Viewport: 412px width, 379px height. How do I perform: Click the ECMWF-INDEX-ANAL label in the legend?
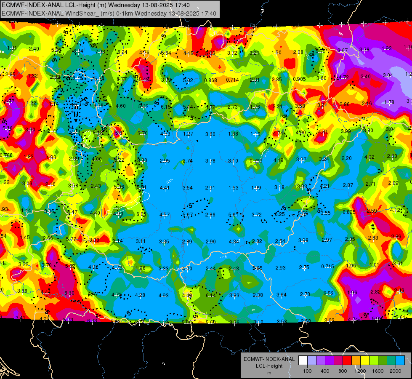tap(269, 359)
